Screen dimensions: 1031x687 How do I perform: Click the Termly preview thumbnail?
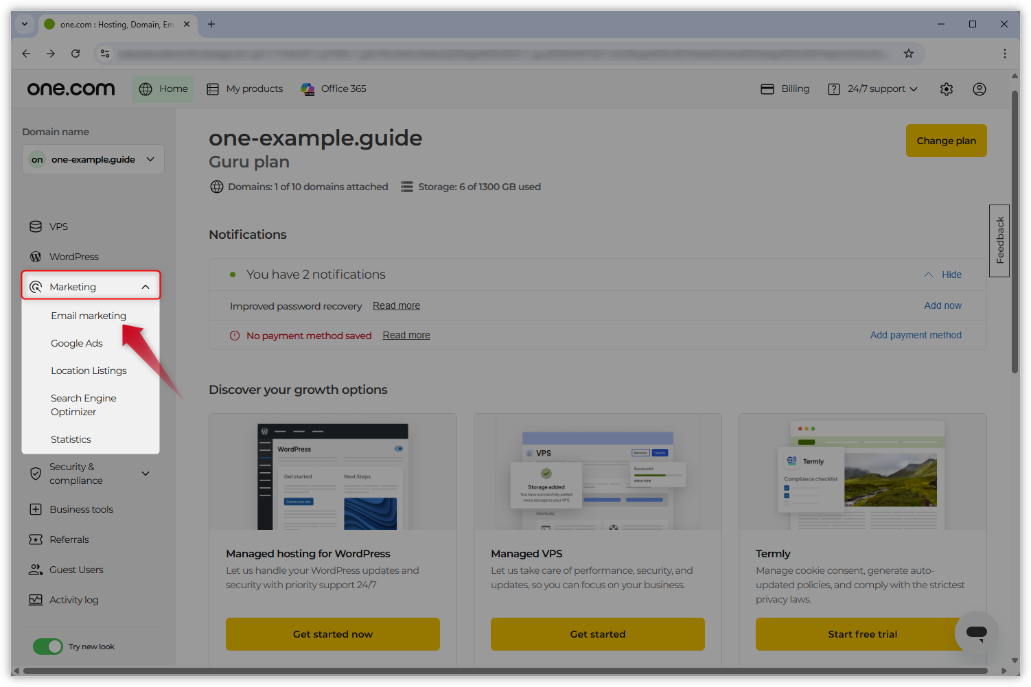[x=863, y=472]
